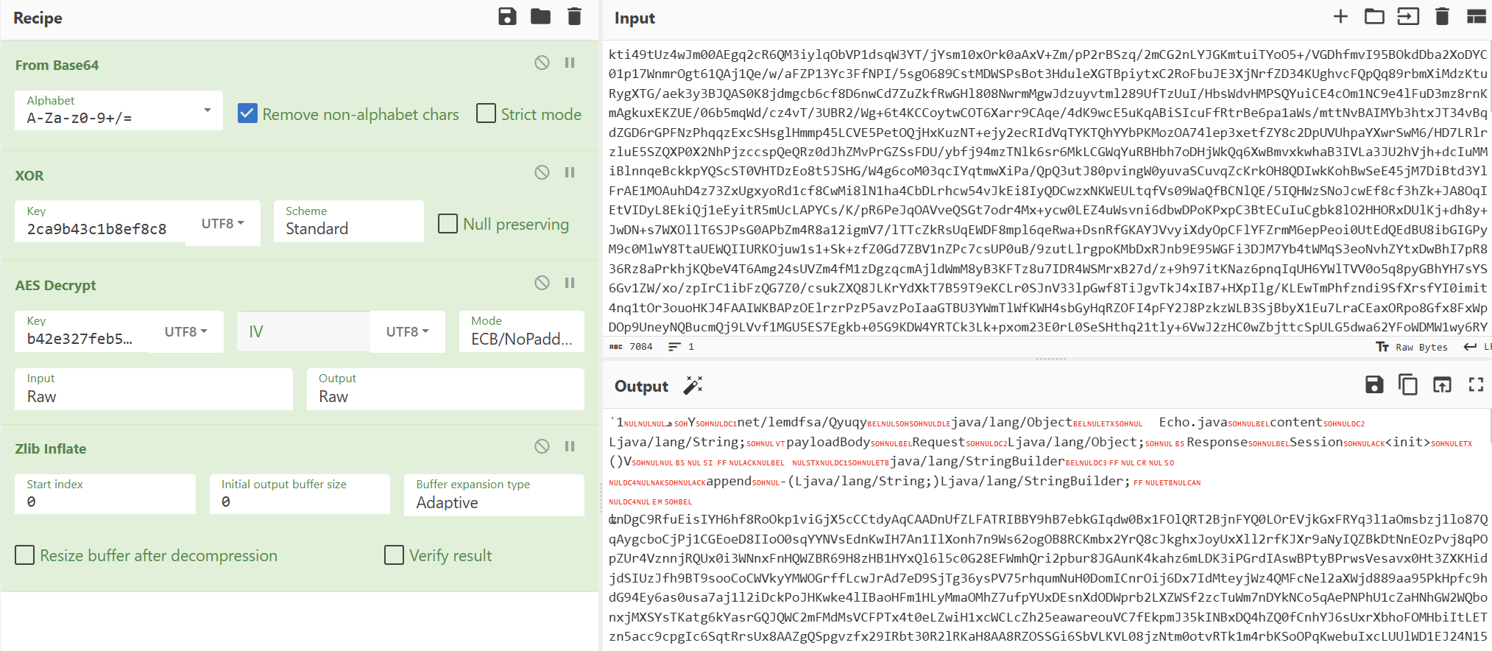This screenshot has width=1492, height=651.
Task: Clear input with the trash icon
Action: pos(1442,16)
